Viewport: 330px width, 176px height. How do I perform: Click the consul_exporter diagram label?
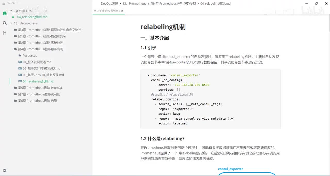click(x=230, y=169)
